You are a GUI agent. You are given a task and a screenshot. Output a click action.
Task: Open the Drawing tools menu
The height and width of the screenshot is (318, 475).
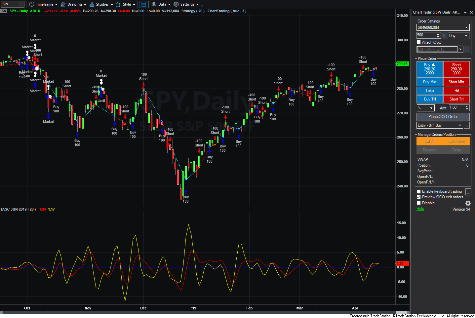pyautogui.click(x=73, y=4)
